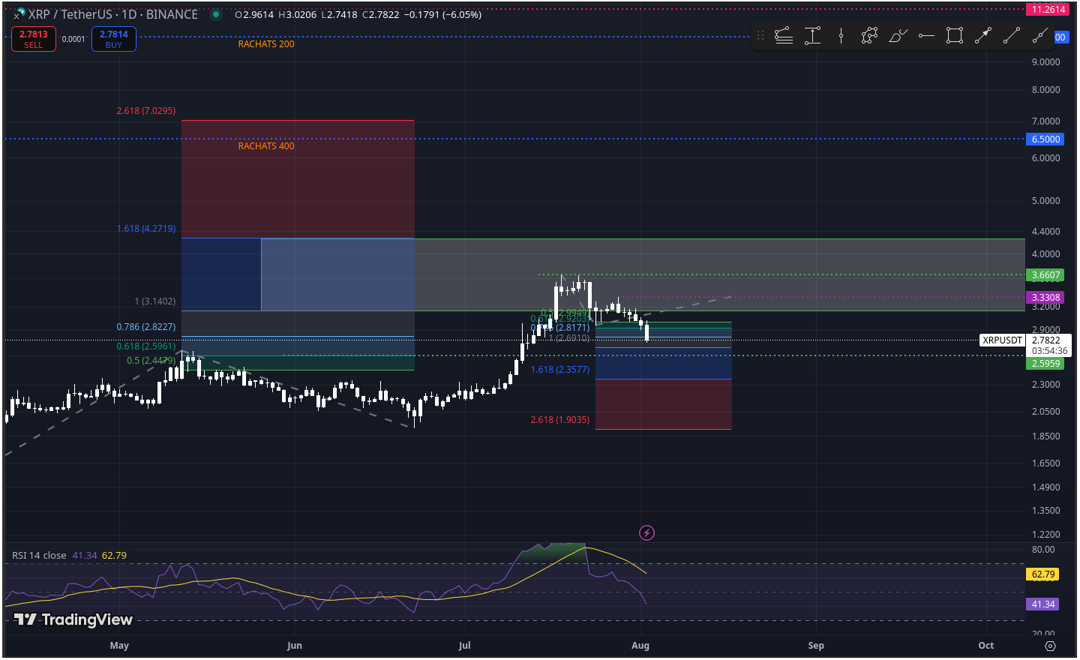The height and width of the screenshot is (660, 1080).
Task: Select the RACHATS 400 text label
Action: click(266, 146)
